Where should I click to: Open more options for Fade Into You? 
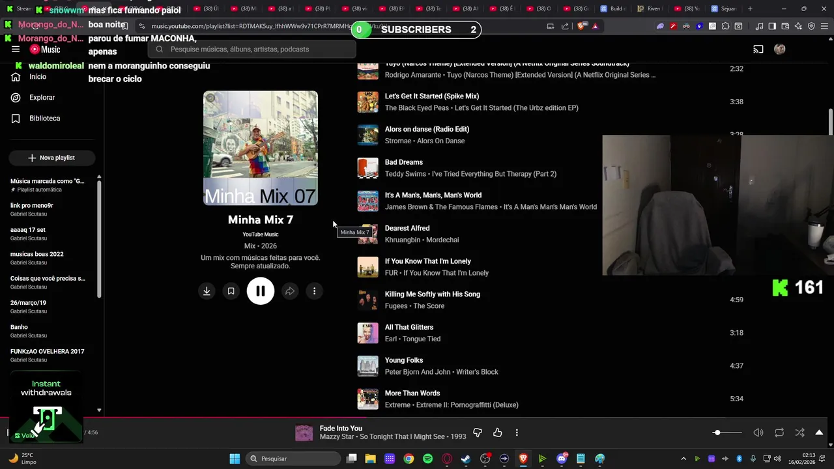point(517,433)
